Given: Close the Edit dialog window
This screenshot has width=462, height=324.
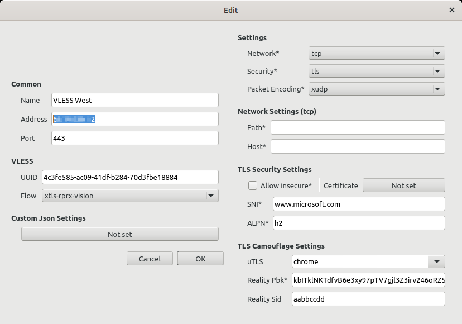Looking at the screenshot, I should coord(451,10).
